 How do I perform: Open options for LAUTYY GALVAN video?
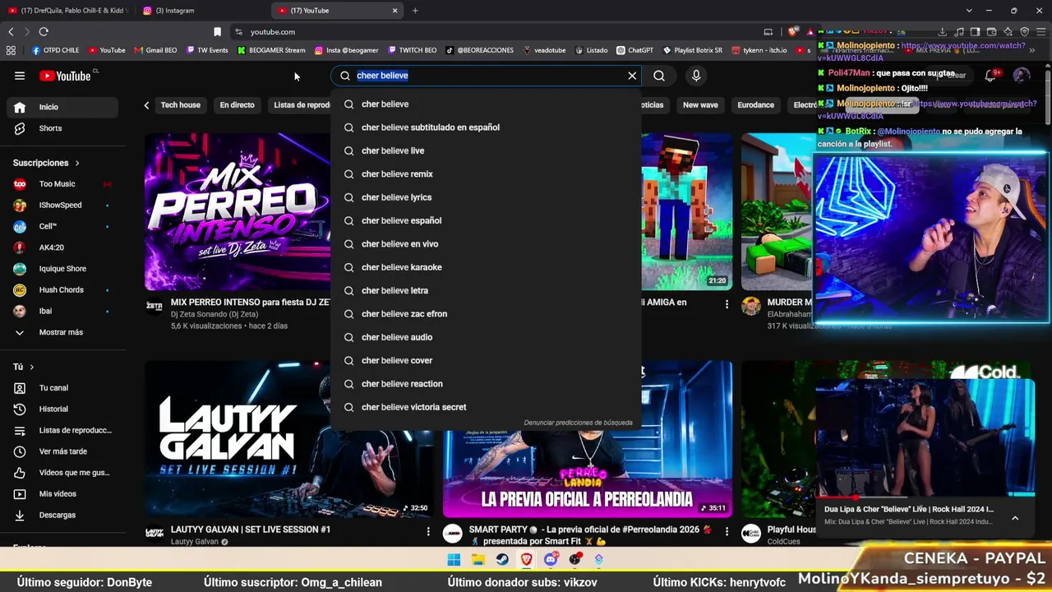click(428, 531)
